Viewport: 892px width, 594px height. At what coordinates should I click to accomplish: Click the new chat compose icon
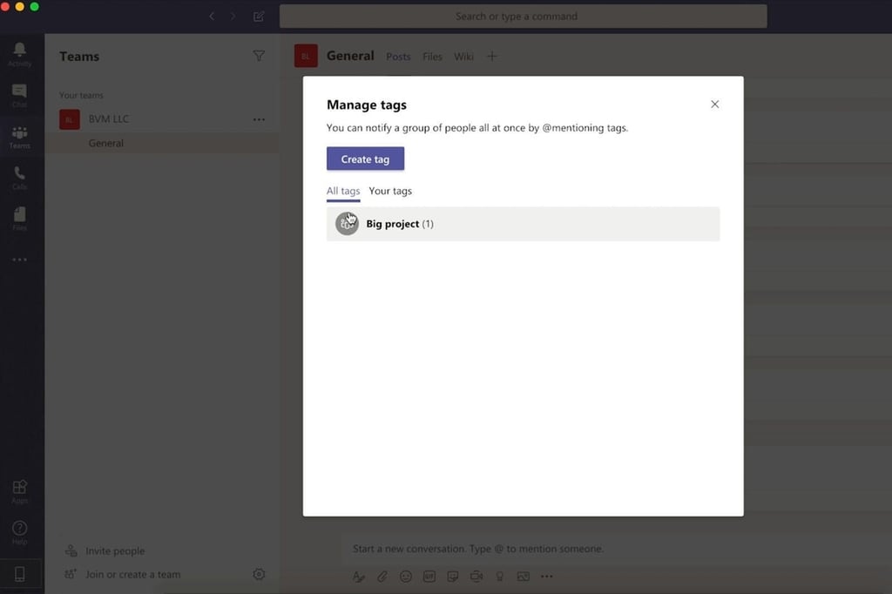pyautogui.click(x=259, y=17)
